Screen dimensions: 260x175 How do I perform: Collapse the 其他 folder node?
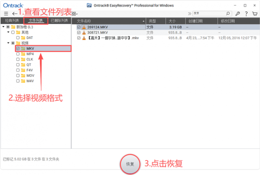pos(8,32)
